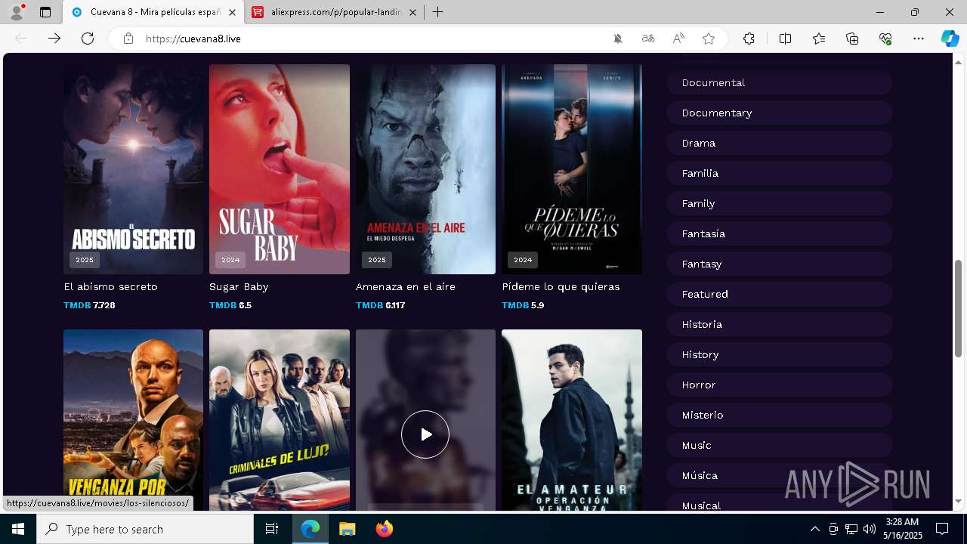
Task: Go forward with the arrow button
Action: coord(54,39)
